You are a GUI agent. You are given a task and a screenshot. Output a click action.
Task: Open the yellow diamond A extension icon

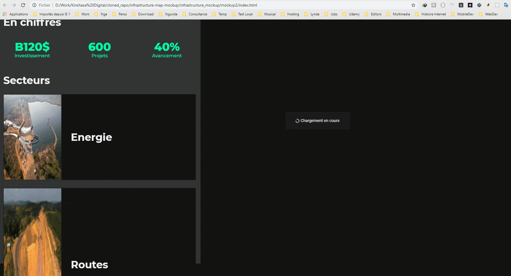click(x=488, y=5)
